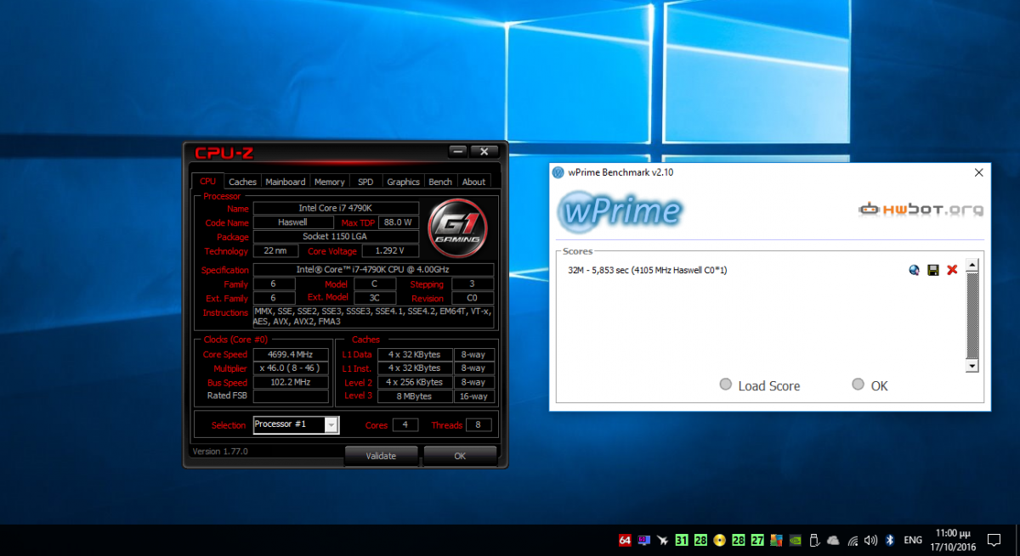Click the Threads value 8
Image resolution: width=1020 pixels, height=556 pixels.
(479, 425)
